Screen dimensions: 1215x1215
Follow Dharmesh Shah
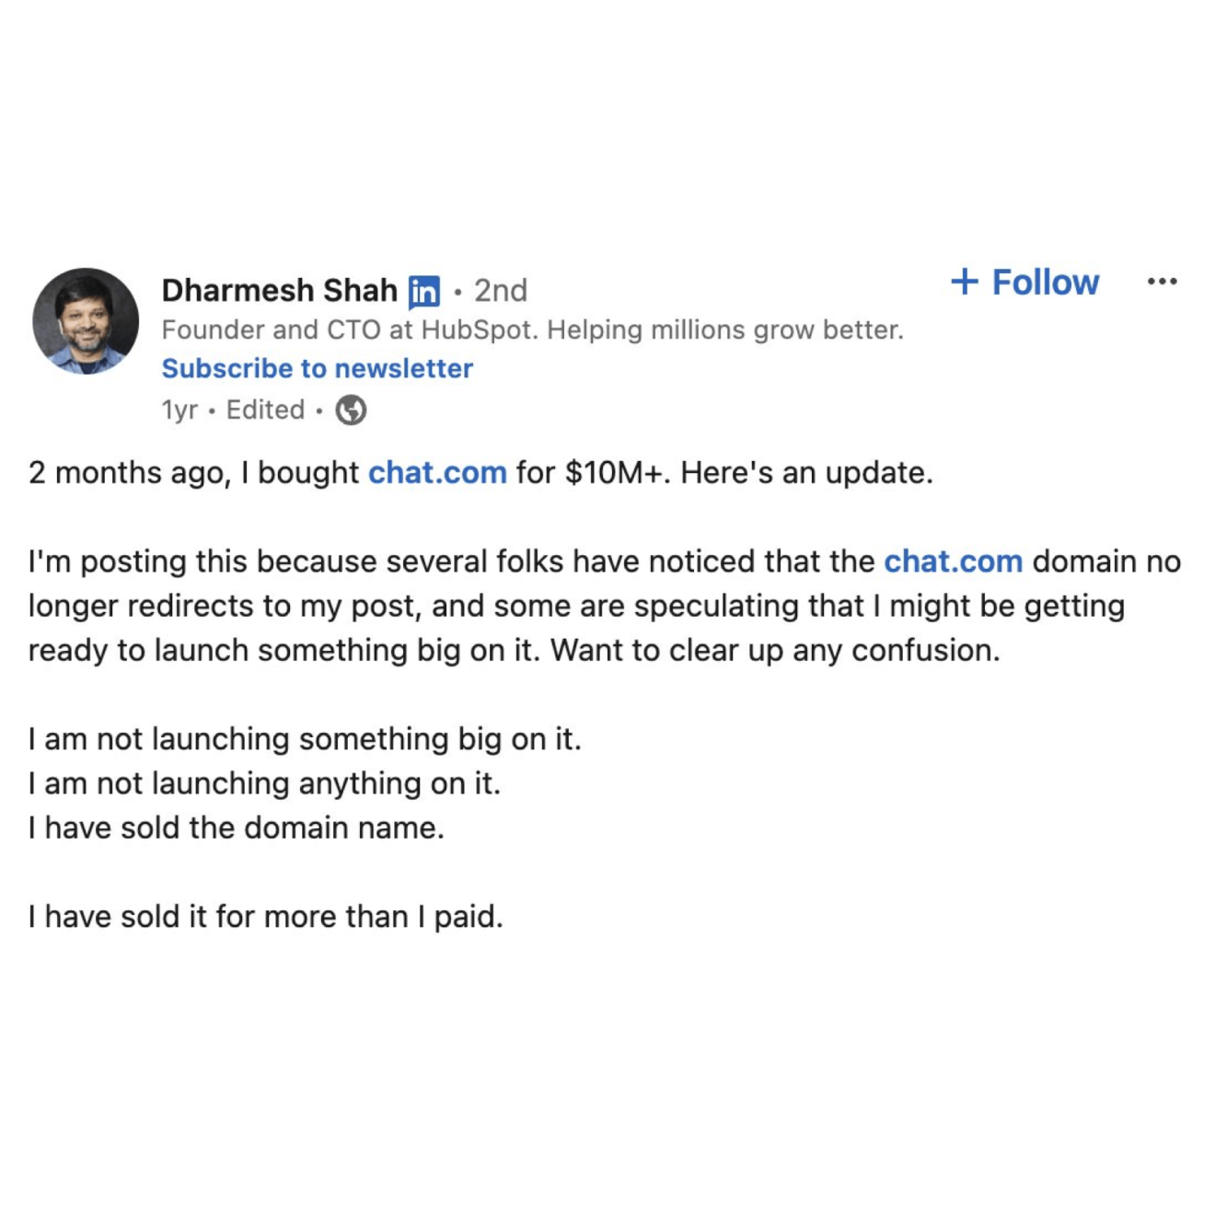[1025, 282]
